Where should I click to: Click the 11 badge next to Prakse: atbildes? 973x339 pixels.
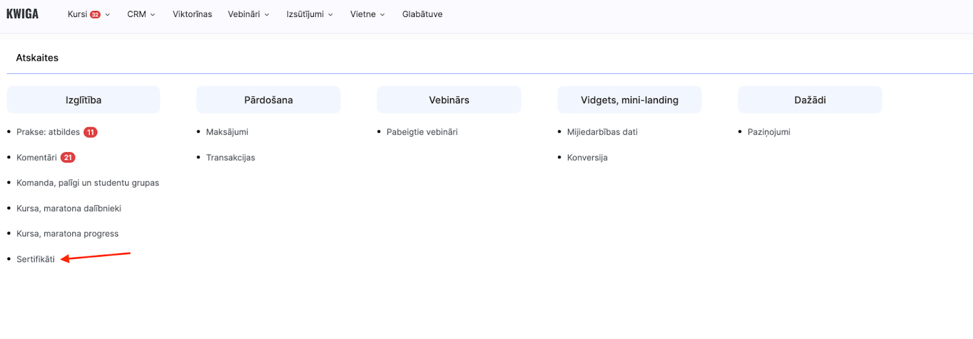pos(91,132)
